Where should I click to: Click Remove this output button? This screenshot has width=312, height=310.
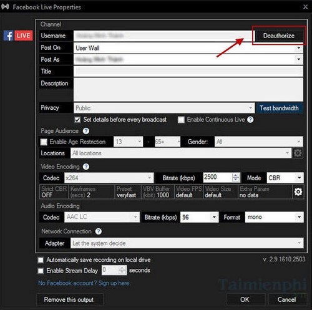tap(70, 299)
